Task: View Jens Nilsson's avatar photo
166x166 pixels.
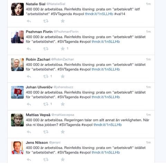Action: click(x=17, y=148)
